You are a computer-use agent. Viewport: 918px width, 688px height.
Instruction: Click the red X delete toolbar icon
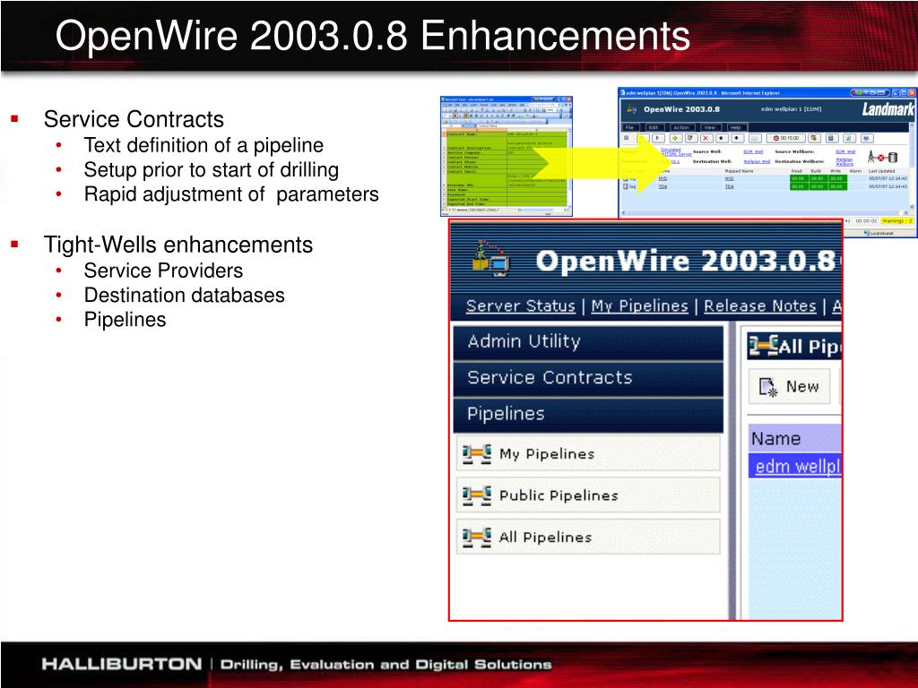click(706, 138)
